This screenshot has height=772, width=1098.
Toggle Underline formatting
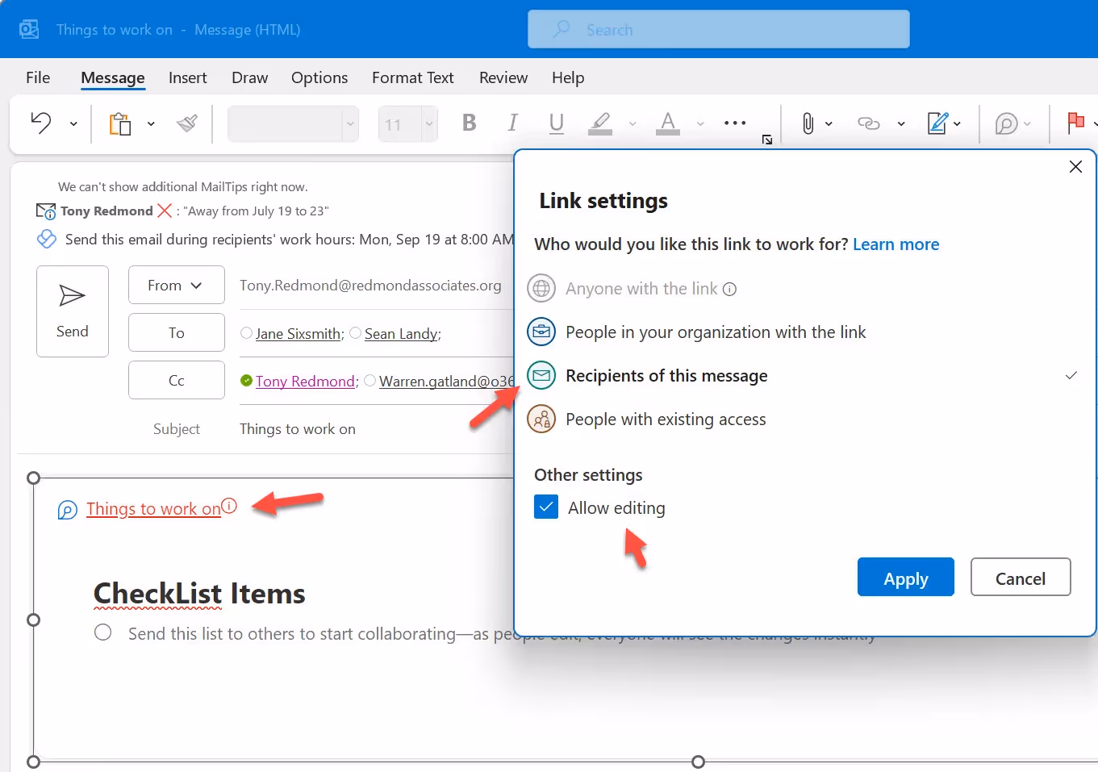(x=556, y=123)
